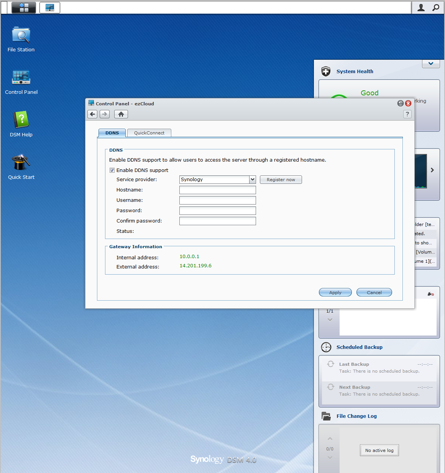Return to Control Panel home
The width and height of the screenshot is (445, 473).
click(x=121, y=114)
